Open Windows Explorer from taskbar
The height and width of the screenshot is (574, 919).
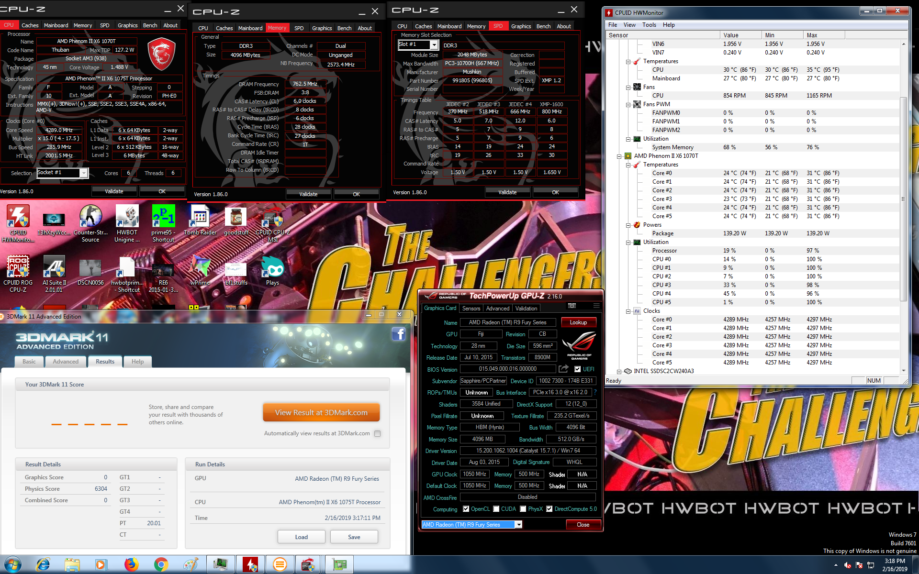72,565
